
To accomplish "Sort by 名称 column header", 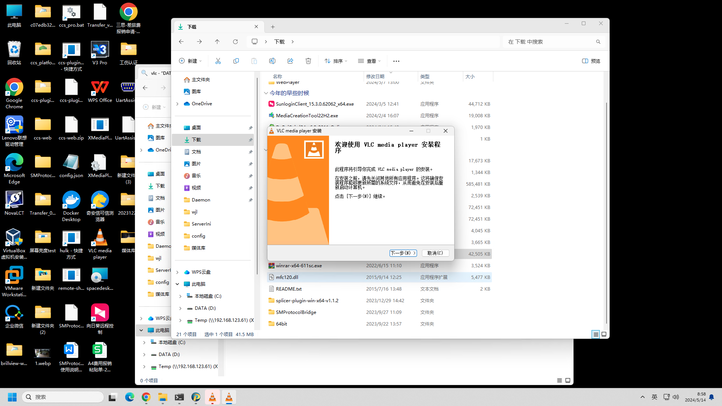I will point(315,76).
